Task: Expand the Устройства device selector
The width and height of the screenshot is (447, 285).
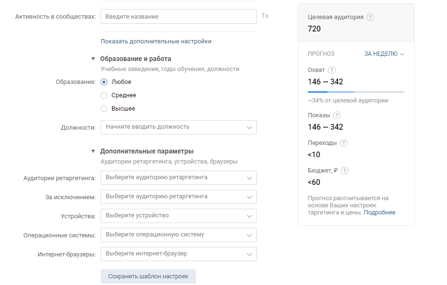Action: click(x=178, y=215)
